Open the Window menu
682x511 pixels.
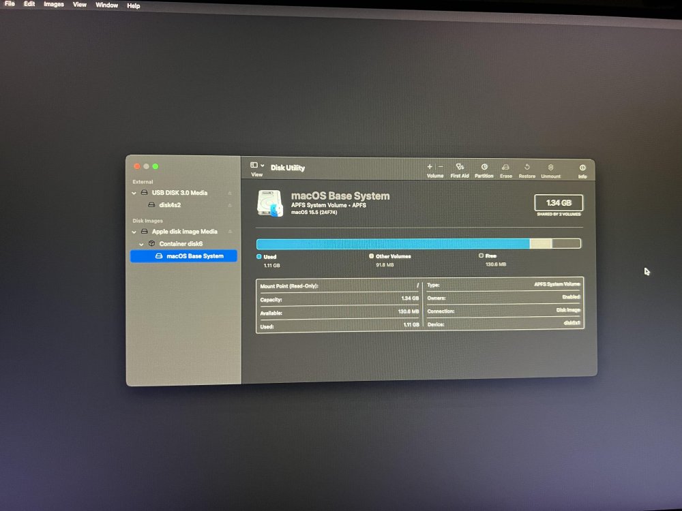point(106,5)
